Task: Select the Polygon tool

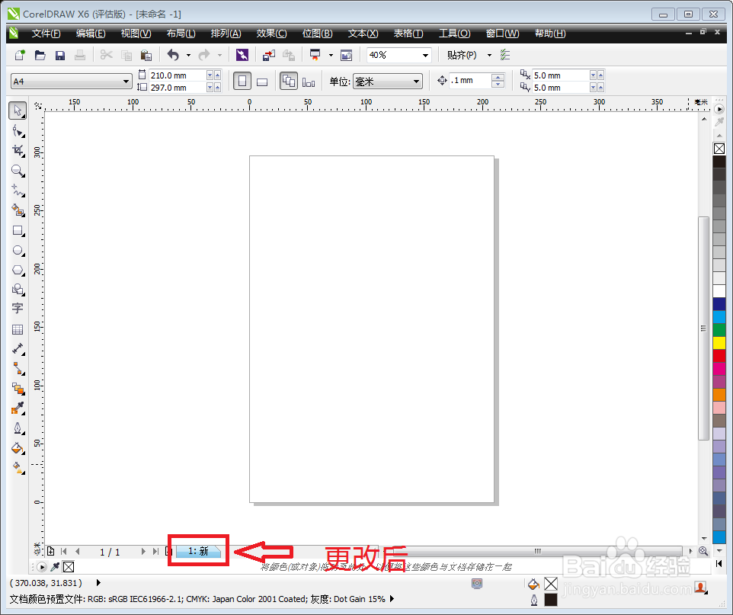Action: point(18,270)
